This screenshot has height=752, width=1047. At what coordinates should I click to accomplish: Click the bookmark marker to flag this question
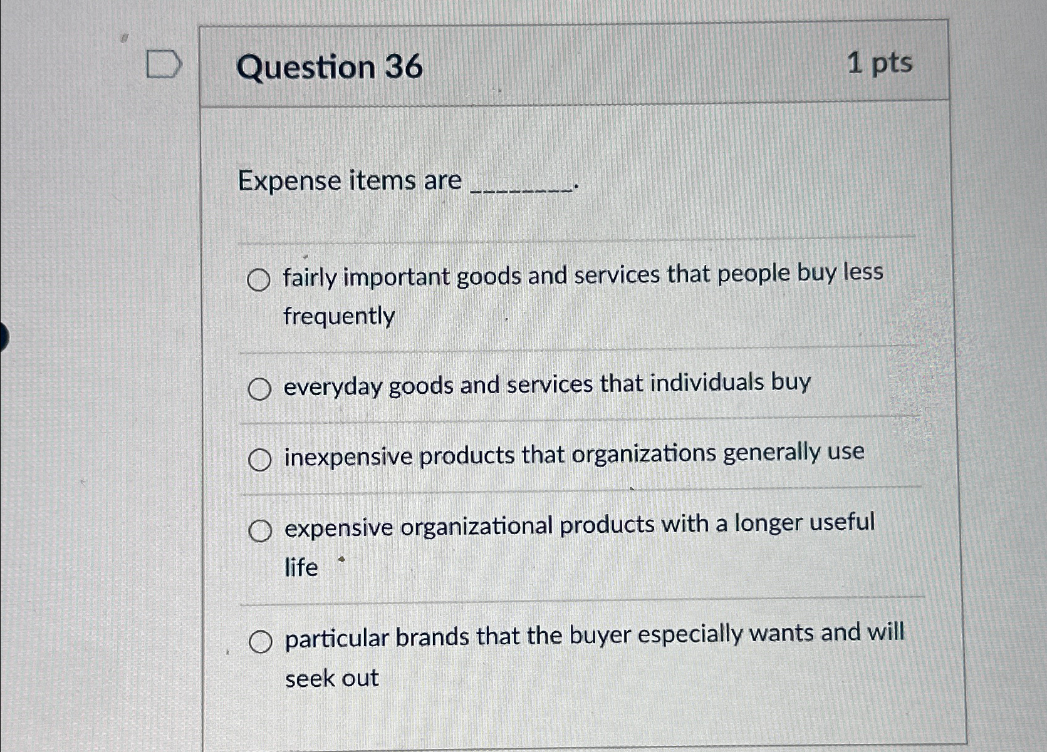163,63
